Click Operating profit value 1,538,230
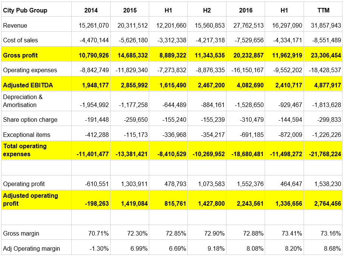344x256 pixels. (x=327, y=184)
